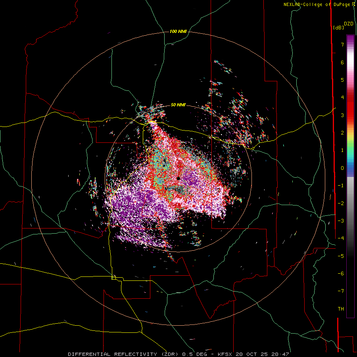
Task: Click the -2 value on color scale
Action: pyautogui.click(x=341, y=203)
